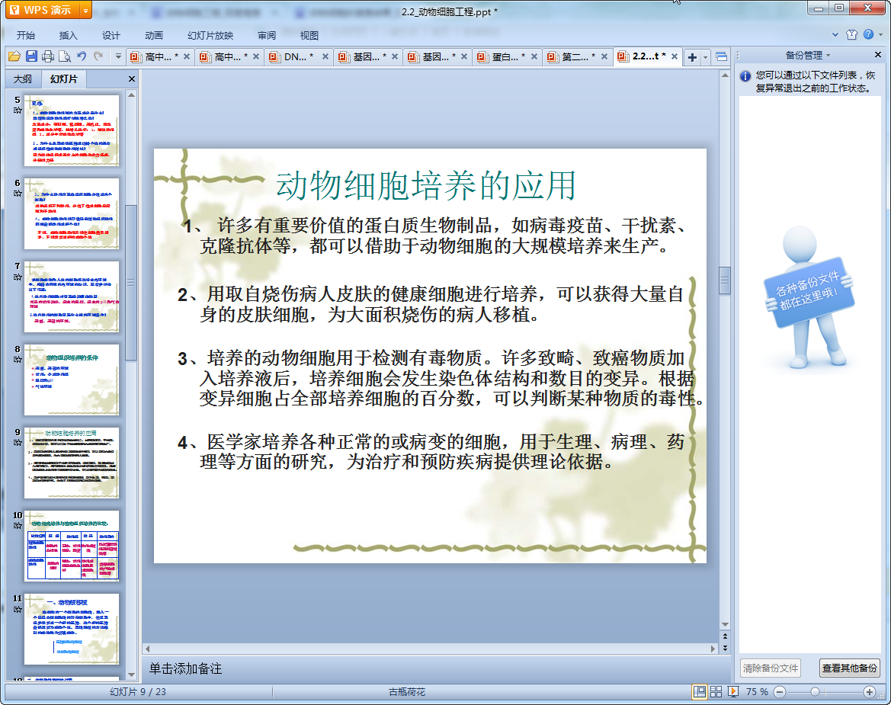The height and width of the screenshot is (705, 891).
Task: Close the 2.2...t document tab
Action: coord(675,56)
